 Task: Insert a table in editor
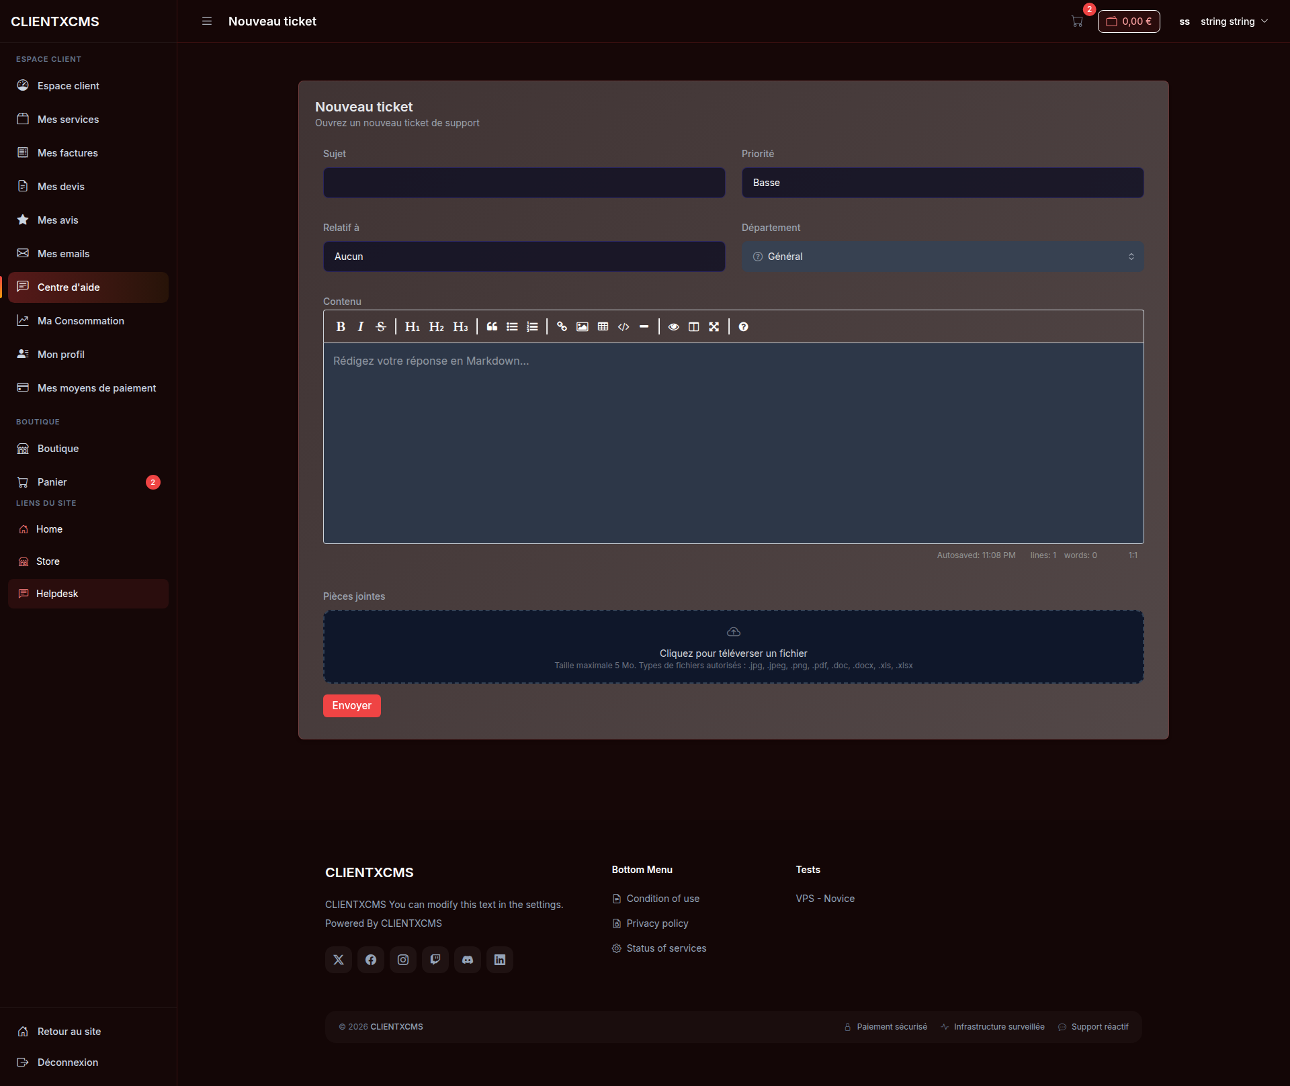click(603, 327)
